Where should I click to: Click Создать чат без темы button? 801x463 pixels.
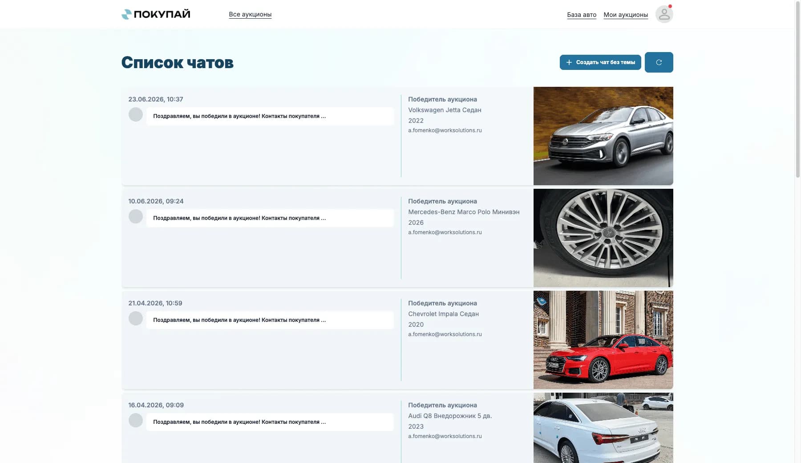(x=600, y=62)
